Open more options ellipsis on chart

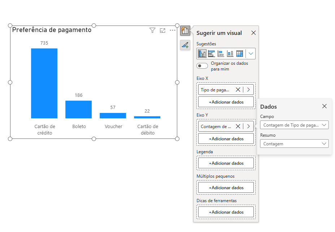(173, 31)
